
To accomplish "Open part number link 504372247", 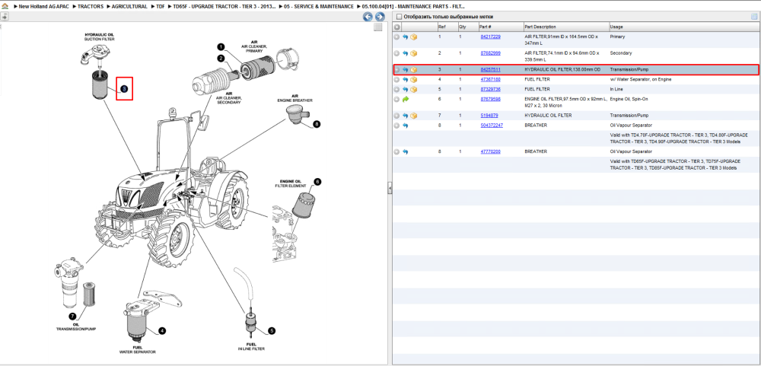I will point(492,126).
